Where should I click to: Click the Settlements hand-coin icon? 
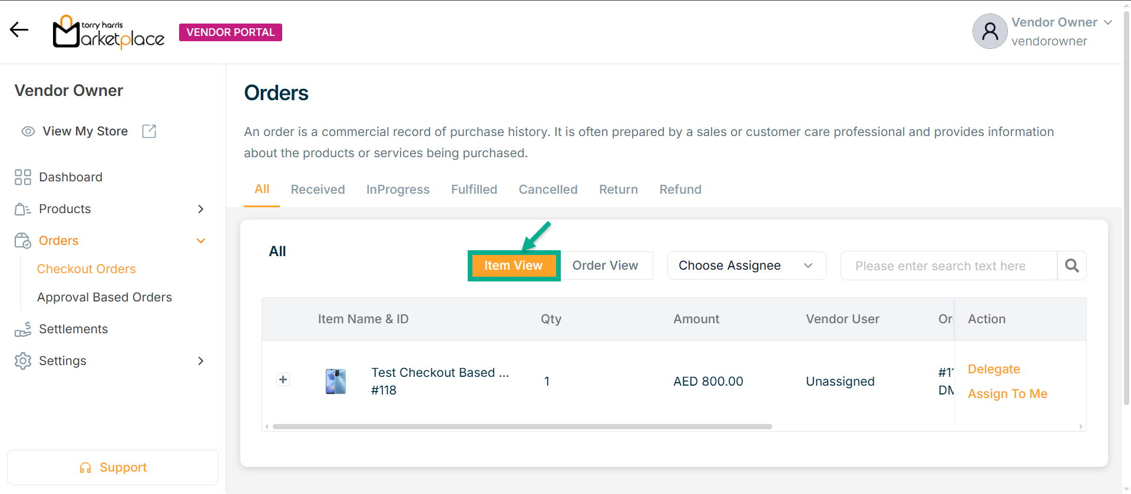pos(23,329)
